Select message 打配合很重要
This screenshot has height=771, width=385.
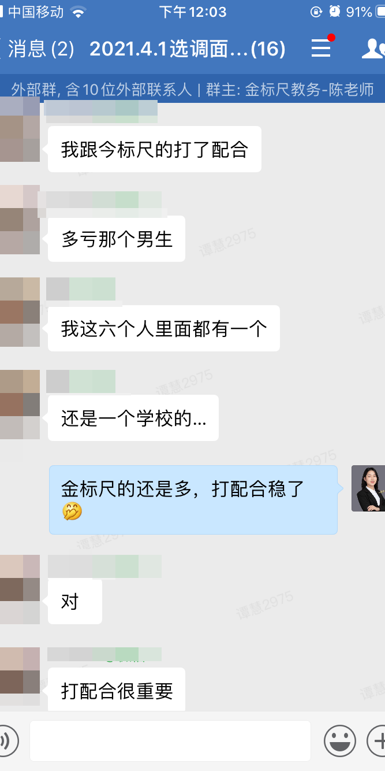coord(117,690)
